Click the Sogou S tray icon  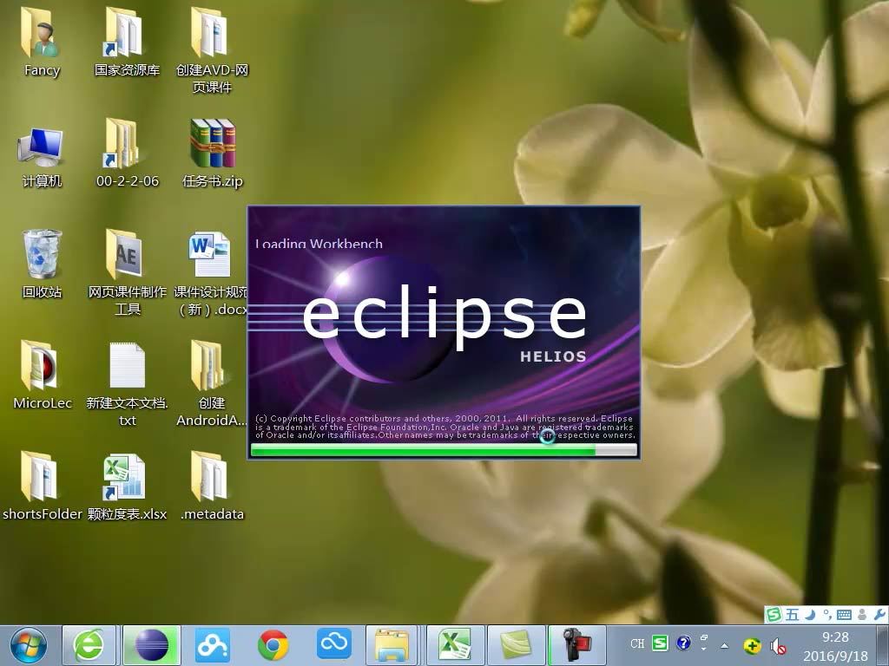tap(660, 643)
